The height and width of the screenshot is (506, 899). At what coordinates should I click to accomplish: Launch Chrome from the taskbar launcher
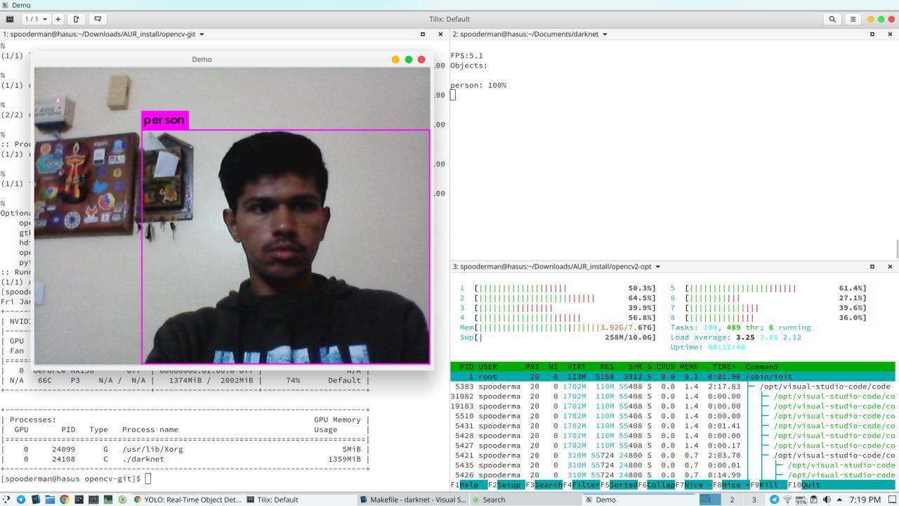tap(64, 500)
